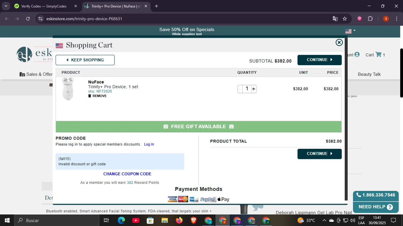Decrease NuFace quantity with minus button

click(x=240, y=89)
